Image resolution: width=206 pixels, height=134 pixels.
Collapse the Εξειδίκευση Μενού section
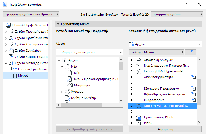tap(58, 24)
